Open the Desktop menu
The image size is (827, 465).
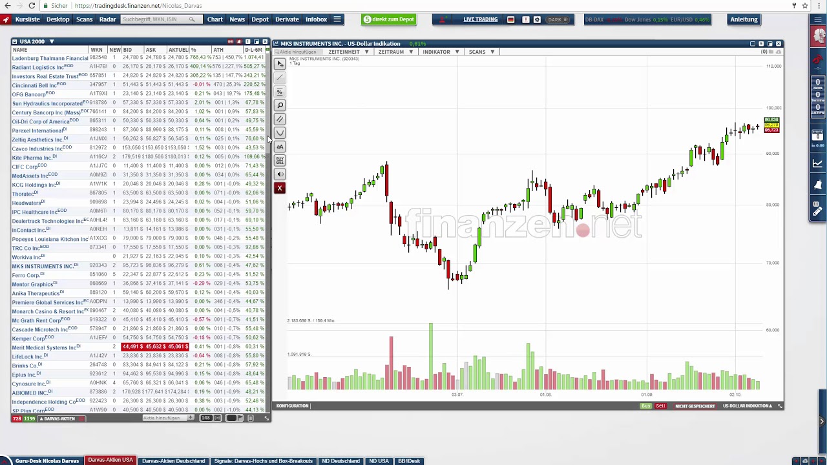(58, 19)
